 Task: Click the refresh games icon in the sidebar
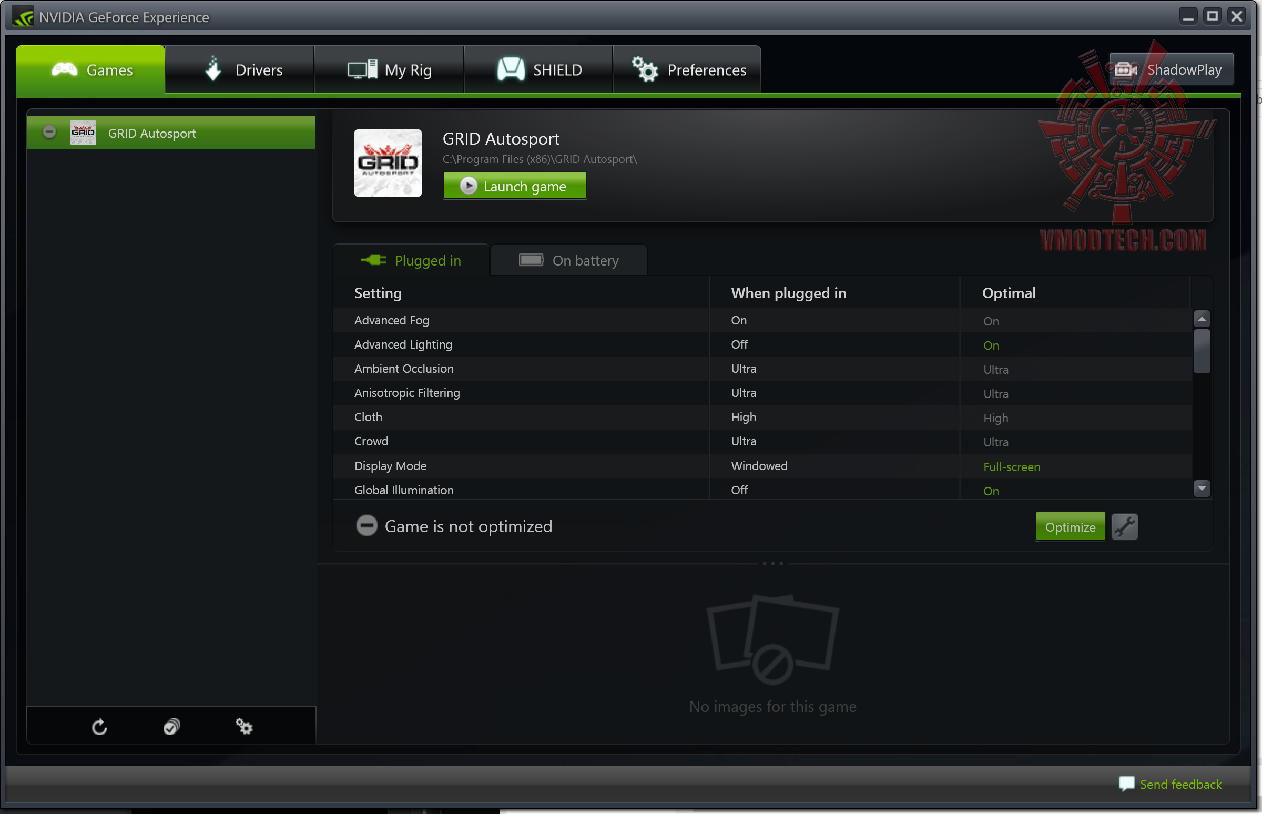(x=99, y=727)
